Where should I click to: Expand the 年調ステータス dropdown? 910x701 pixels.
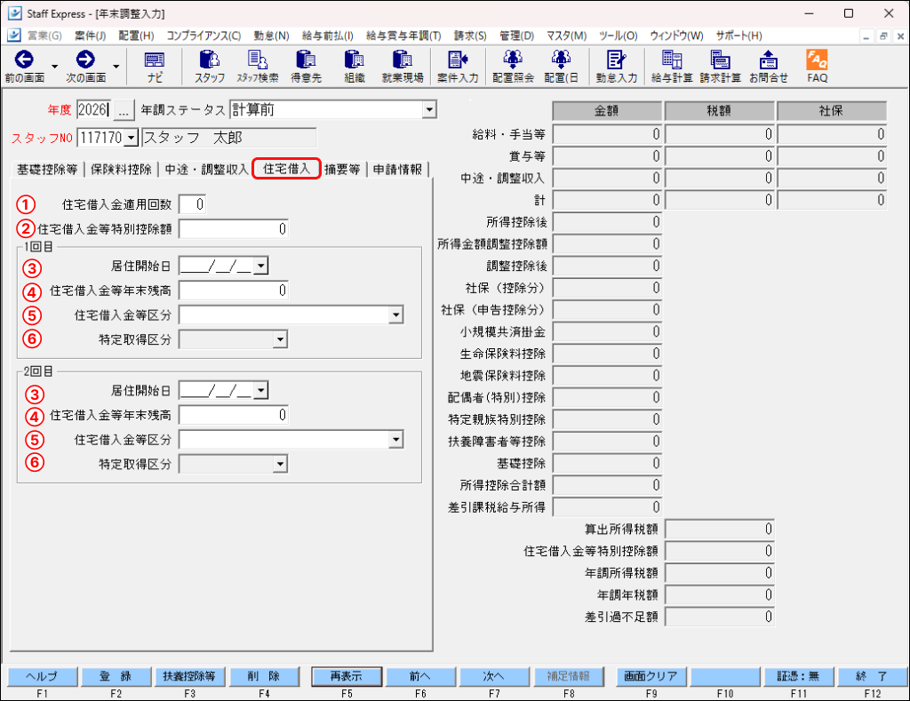click(x=429, y=109)
